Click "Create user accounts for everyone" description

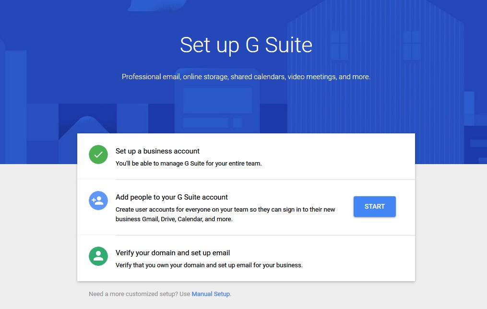tap(225, 214)
